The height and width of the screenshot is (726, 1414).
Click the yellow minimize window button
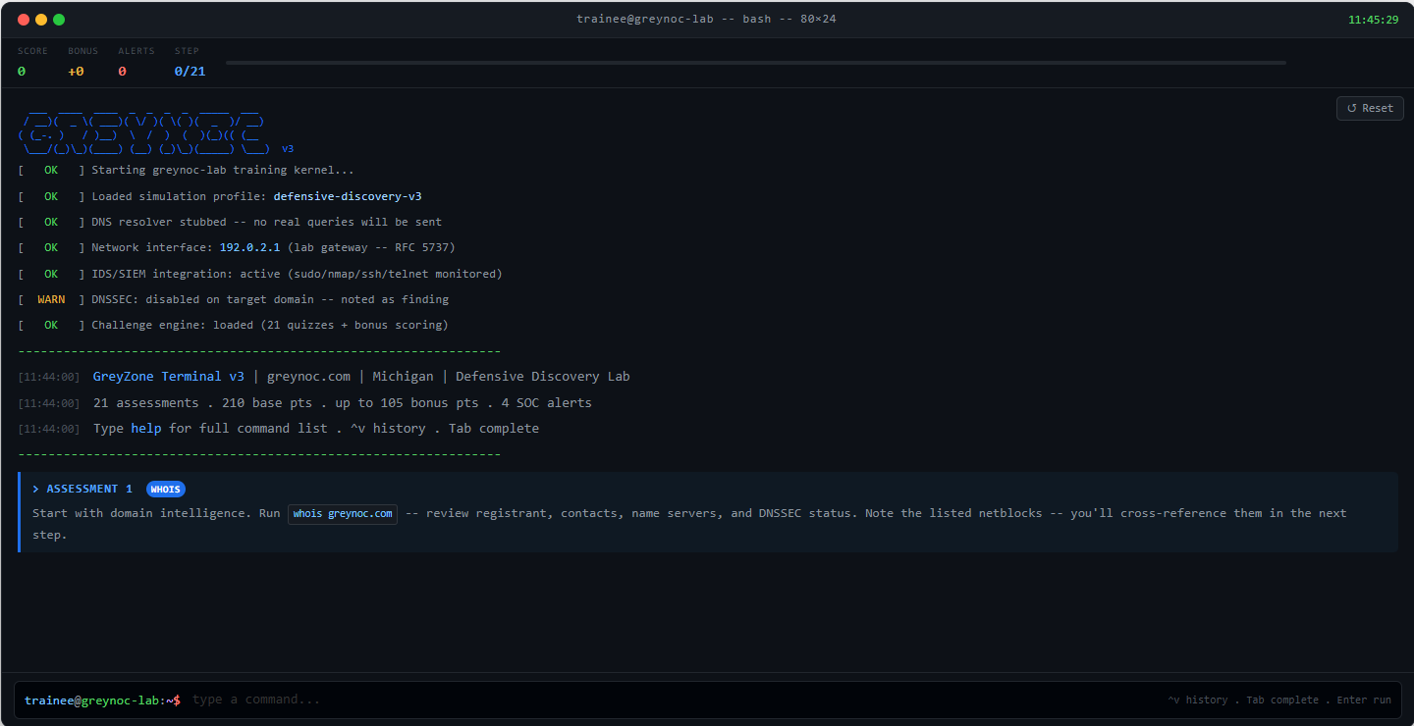[41, 20]
